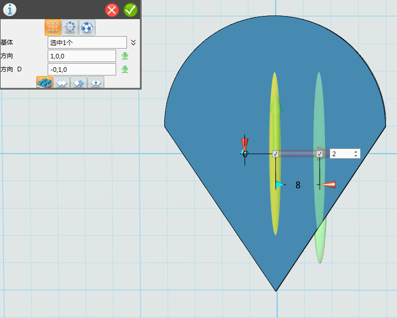Screen dimensions: 397x318
Task: Select the white-and-blue diamond boolean option
Action: [x=79, y=82]
